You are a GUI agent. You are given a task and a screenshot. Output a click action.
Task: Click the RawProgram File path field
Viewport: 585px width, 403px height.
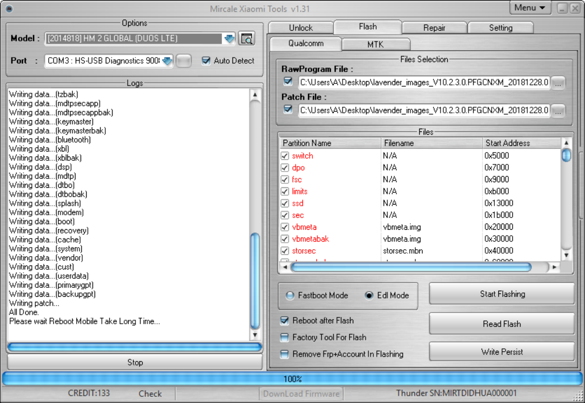point(424,82)
